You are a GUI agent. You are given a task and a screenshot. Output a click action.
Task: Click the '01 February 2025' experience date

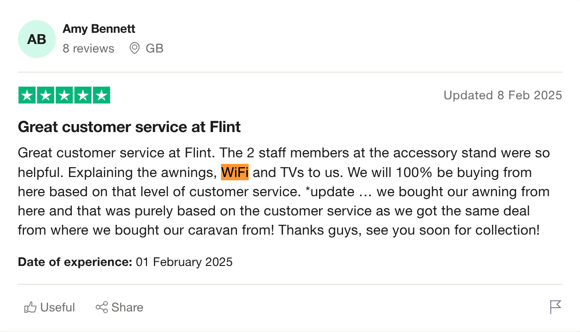pos(184,262)
